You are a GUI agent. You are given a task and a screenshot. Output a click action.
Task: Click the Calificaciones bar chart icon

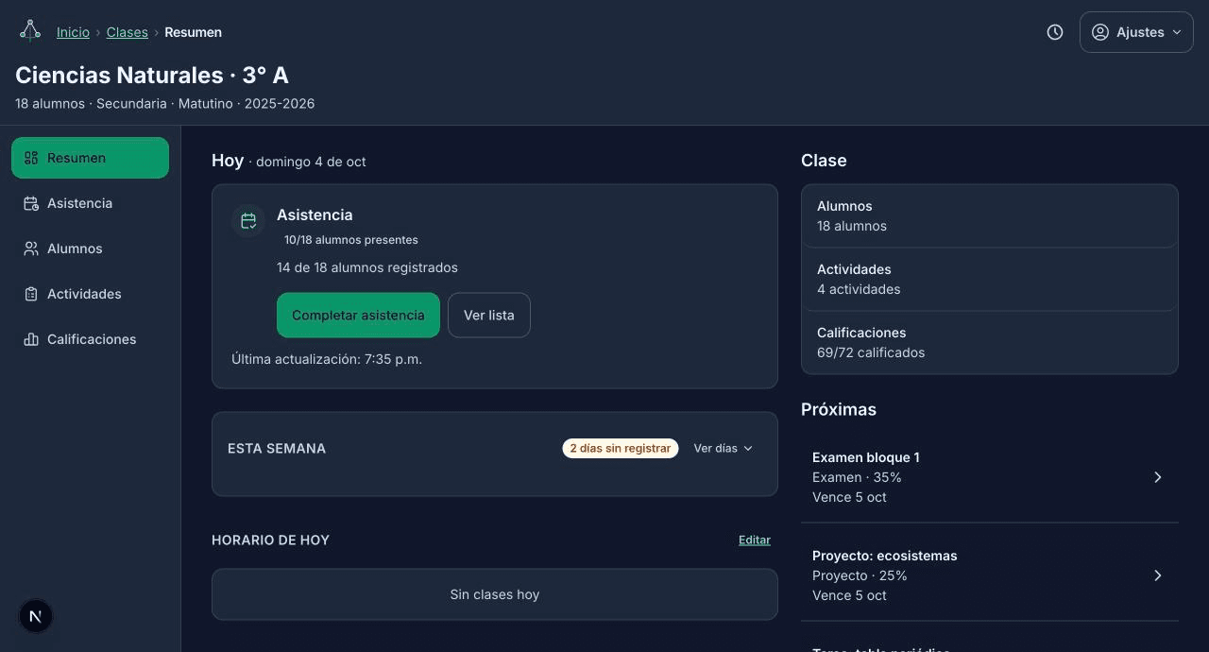tap(31, 339)
